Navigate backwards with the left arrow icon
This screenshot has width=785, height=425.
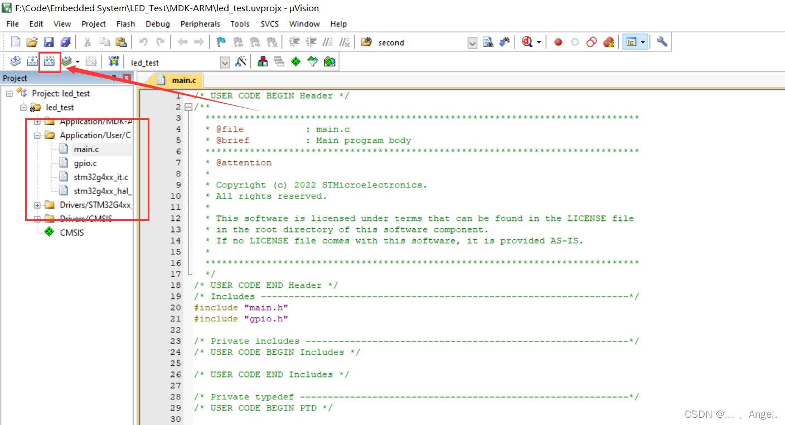click(182, 42)
